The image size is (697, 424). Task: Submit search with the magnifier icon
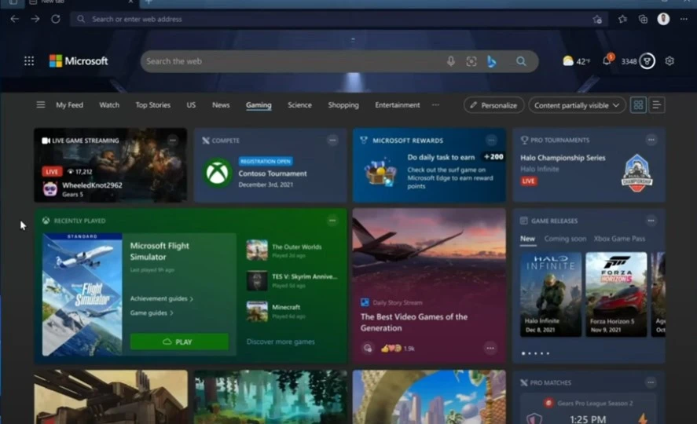point(521,61)
